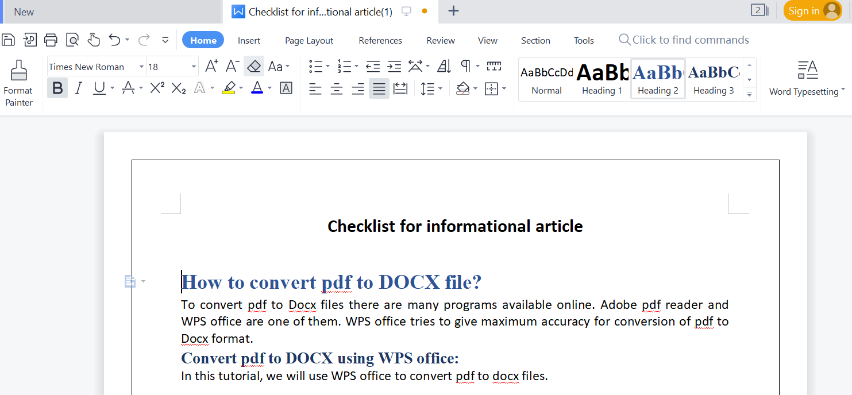The width and height of the screenshot is (852, 395).
Task: Open the font size dropdown
Action: click(x=194, y=67)
